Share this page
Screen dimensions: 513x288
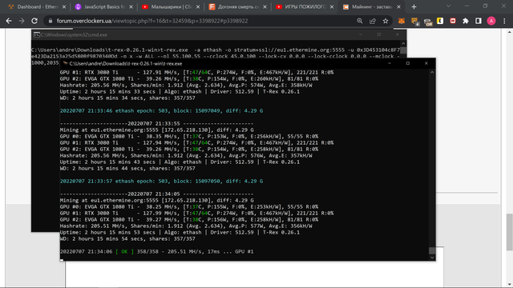pyautogui.click(x=373, y=21)
